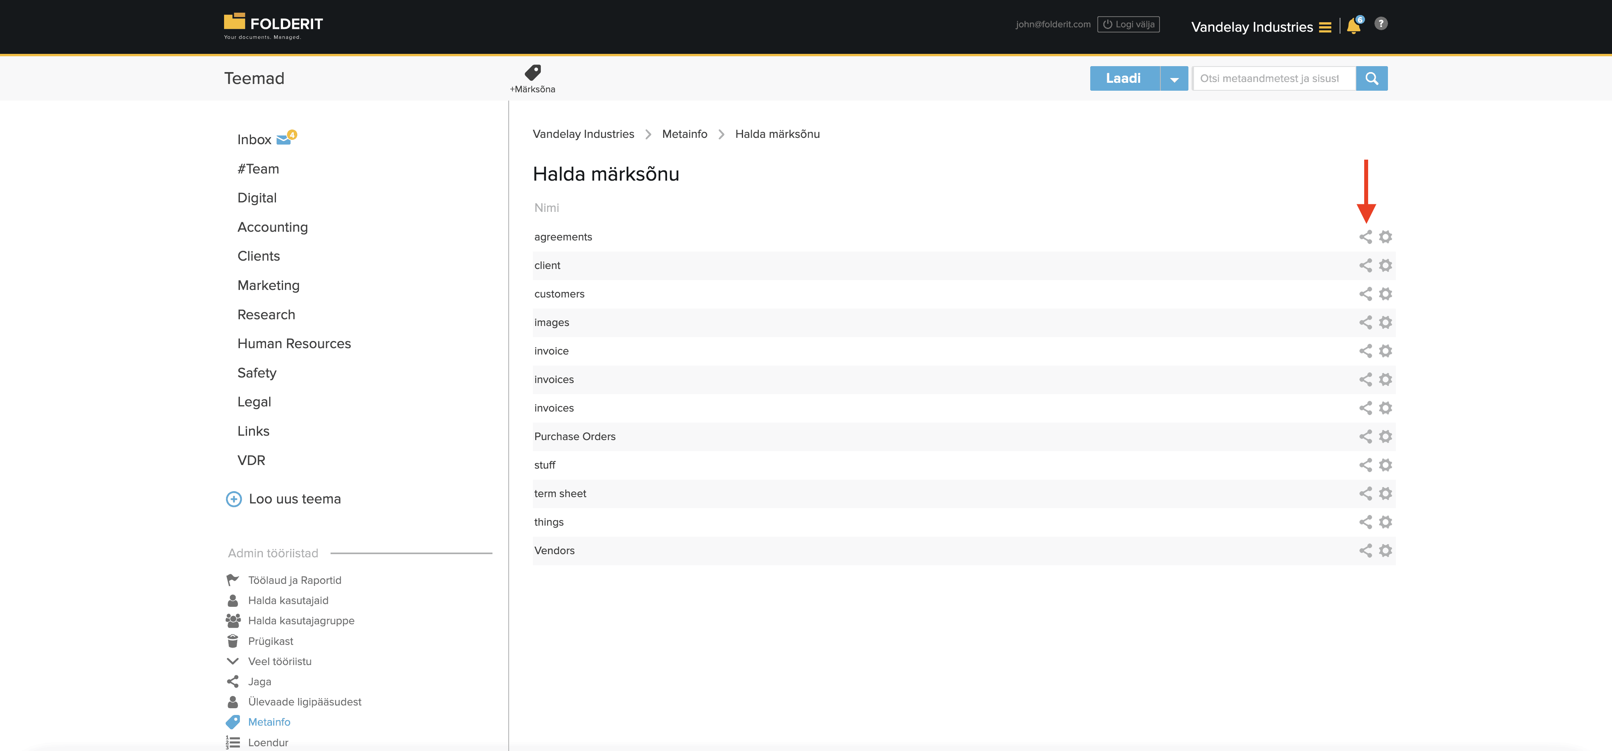
Task: Click the Nimi column header
Action: [x=546, y=208]
